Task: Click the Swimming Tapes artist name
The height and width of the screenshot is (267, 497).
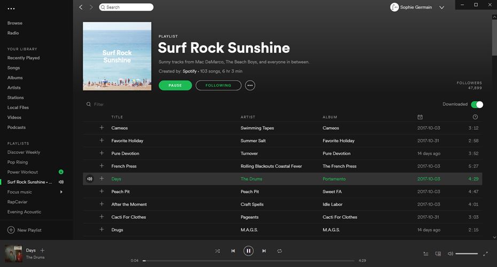Action: (257, 128)
